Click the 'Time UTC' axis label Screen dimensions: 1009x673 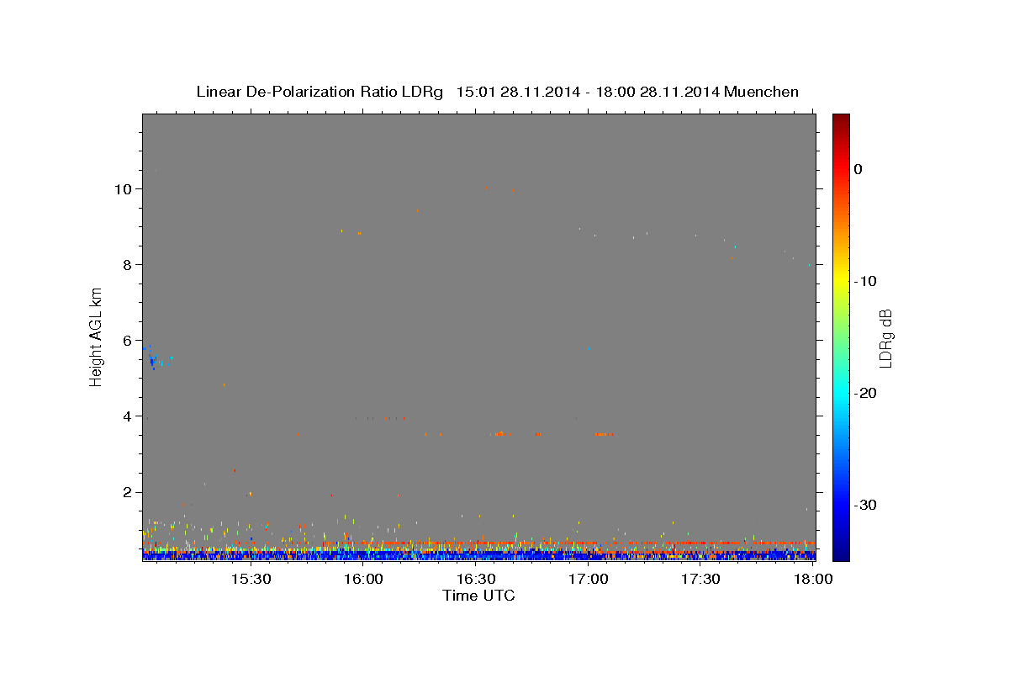[478, 596]
